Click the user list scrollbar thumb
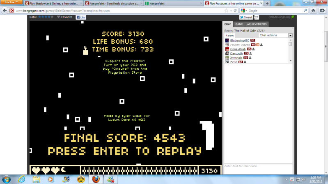This screenshot has width=328, height=184. (x=290, y=44)
